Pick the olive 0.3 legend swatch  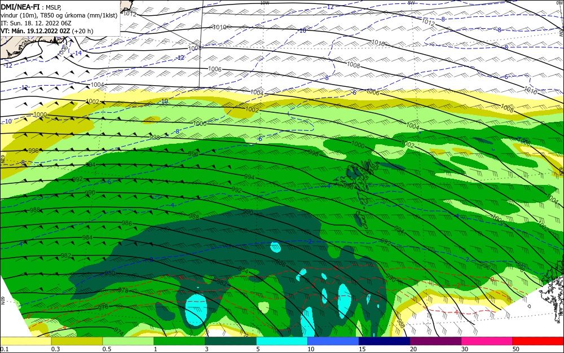click(x=77, y=341)
